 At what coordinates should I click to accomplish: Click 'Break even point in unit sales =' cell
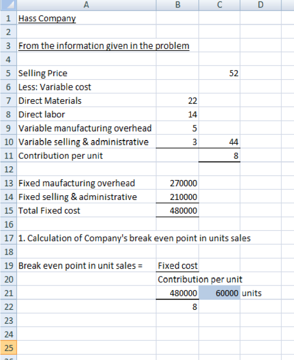(86, 266)
